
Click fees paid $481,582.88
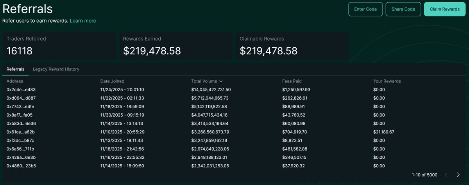295,149
